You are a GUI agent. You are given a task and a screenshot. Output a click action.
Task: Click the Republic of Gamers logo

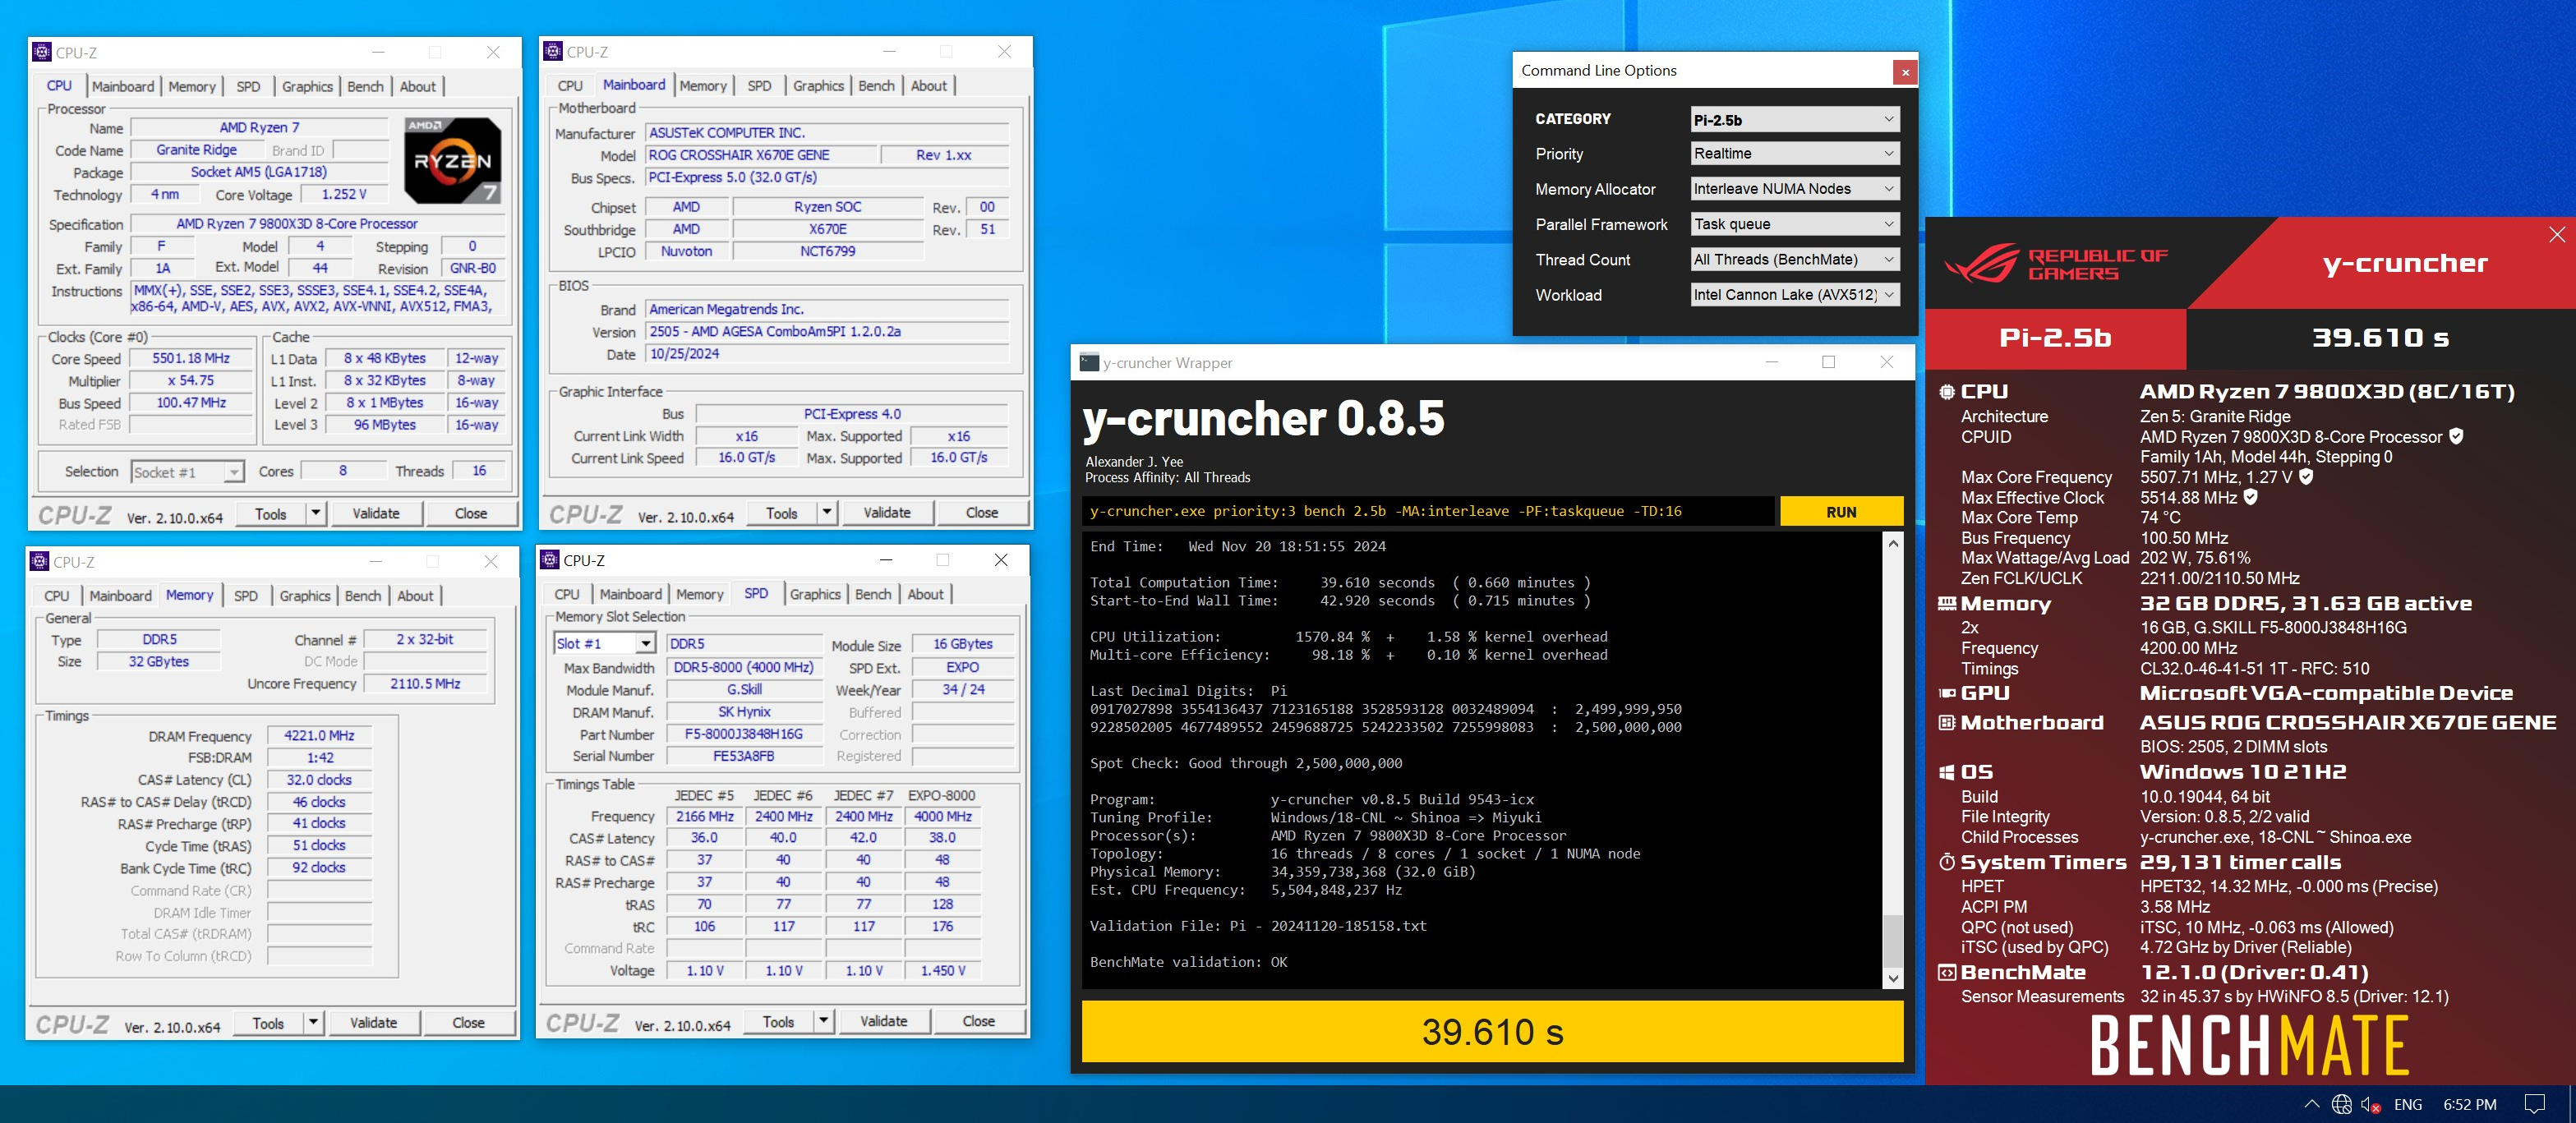click(2055, 264)
